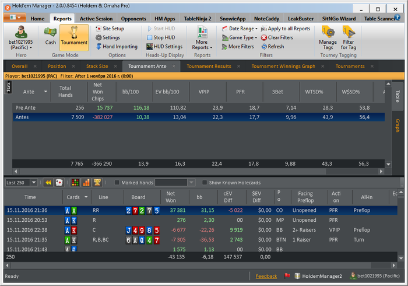Viewport: 408px width, 286px height.
Task: Open HUD Settings
Action: pos(164,47)
